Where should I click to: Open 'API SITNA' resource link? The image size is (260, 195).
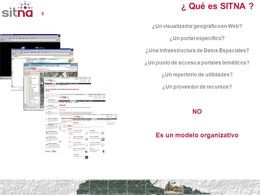pyautogui.click(x=92, y=131)
